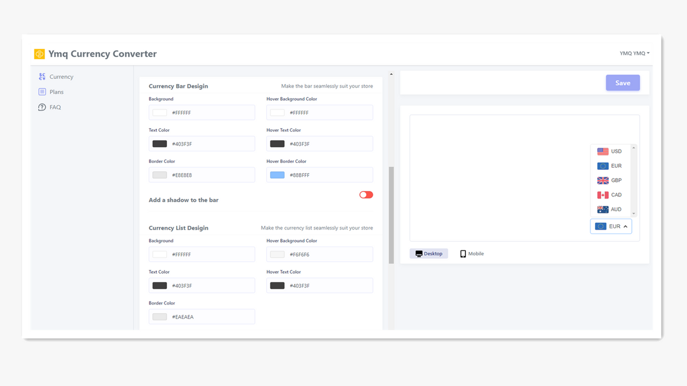Click the CAD flag icon
The width and height of the screenshot is (687, 386).
click(603, 195)
